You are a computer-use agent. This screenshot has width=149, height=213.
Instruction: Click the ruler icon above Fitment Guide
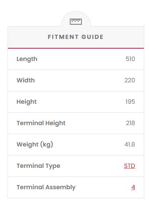coord(76,22)
